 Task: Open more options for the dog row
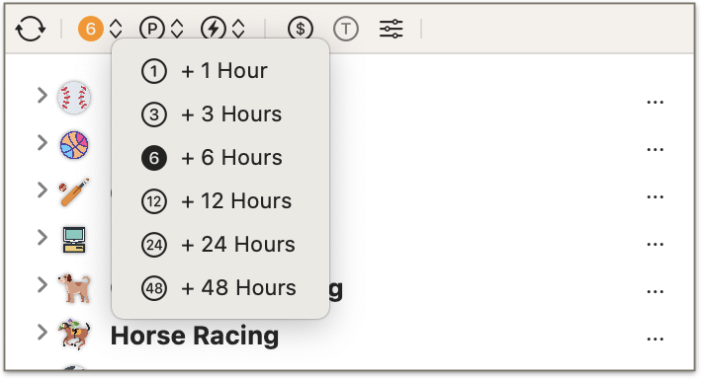[655, 292]
